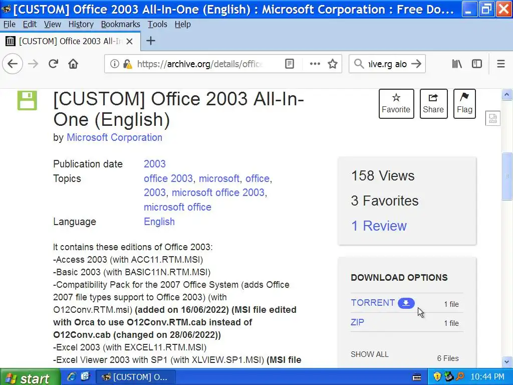Screen dimensions: 513x385
Task: Click scrollbar up arrow
Action: coord(507,95)
